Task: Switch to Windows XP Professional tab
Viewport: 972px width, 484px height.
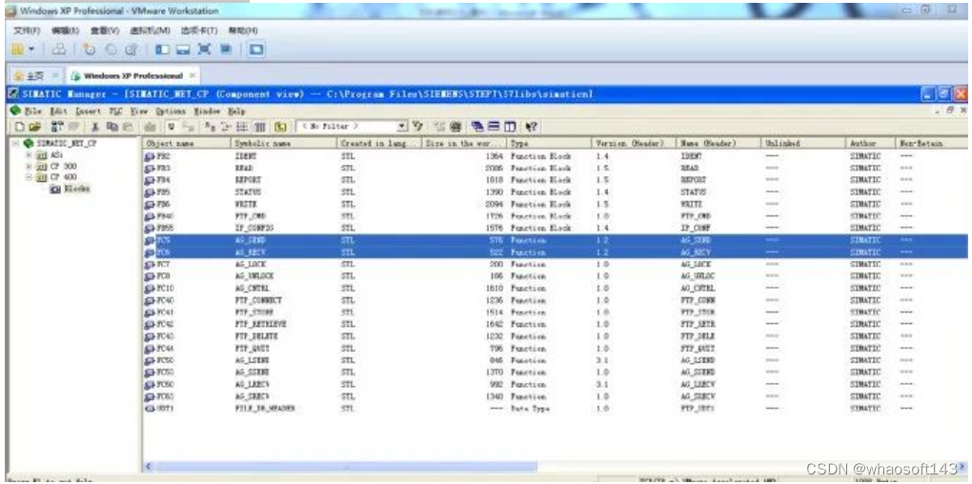Action: tap(133, 75)
